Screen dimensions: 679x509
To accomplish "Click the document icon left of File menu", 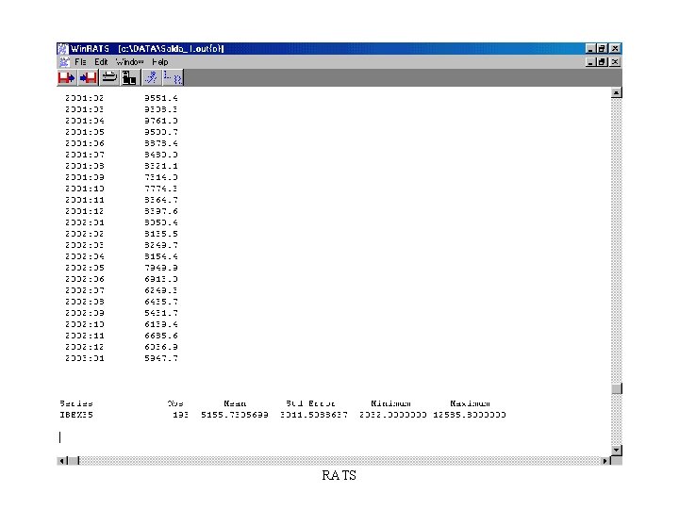I will (x=64, y=62).
